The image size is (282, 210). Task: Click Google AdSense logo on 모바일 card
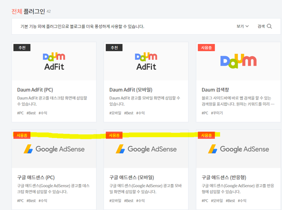(x=146, y=149)
